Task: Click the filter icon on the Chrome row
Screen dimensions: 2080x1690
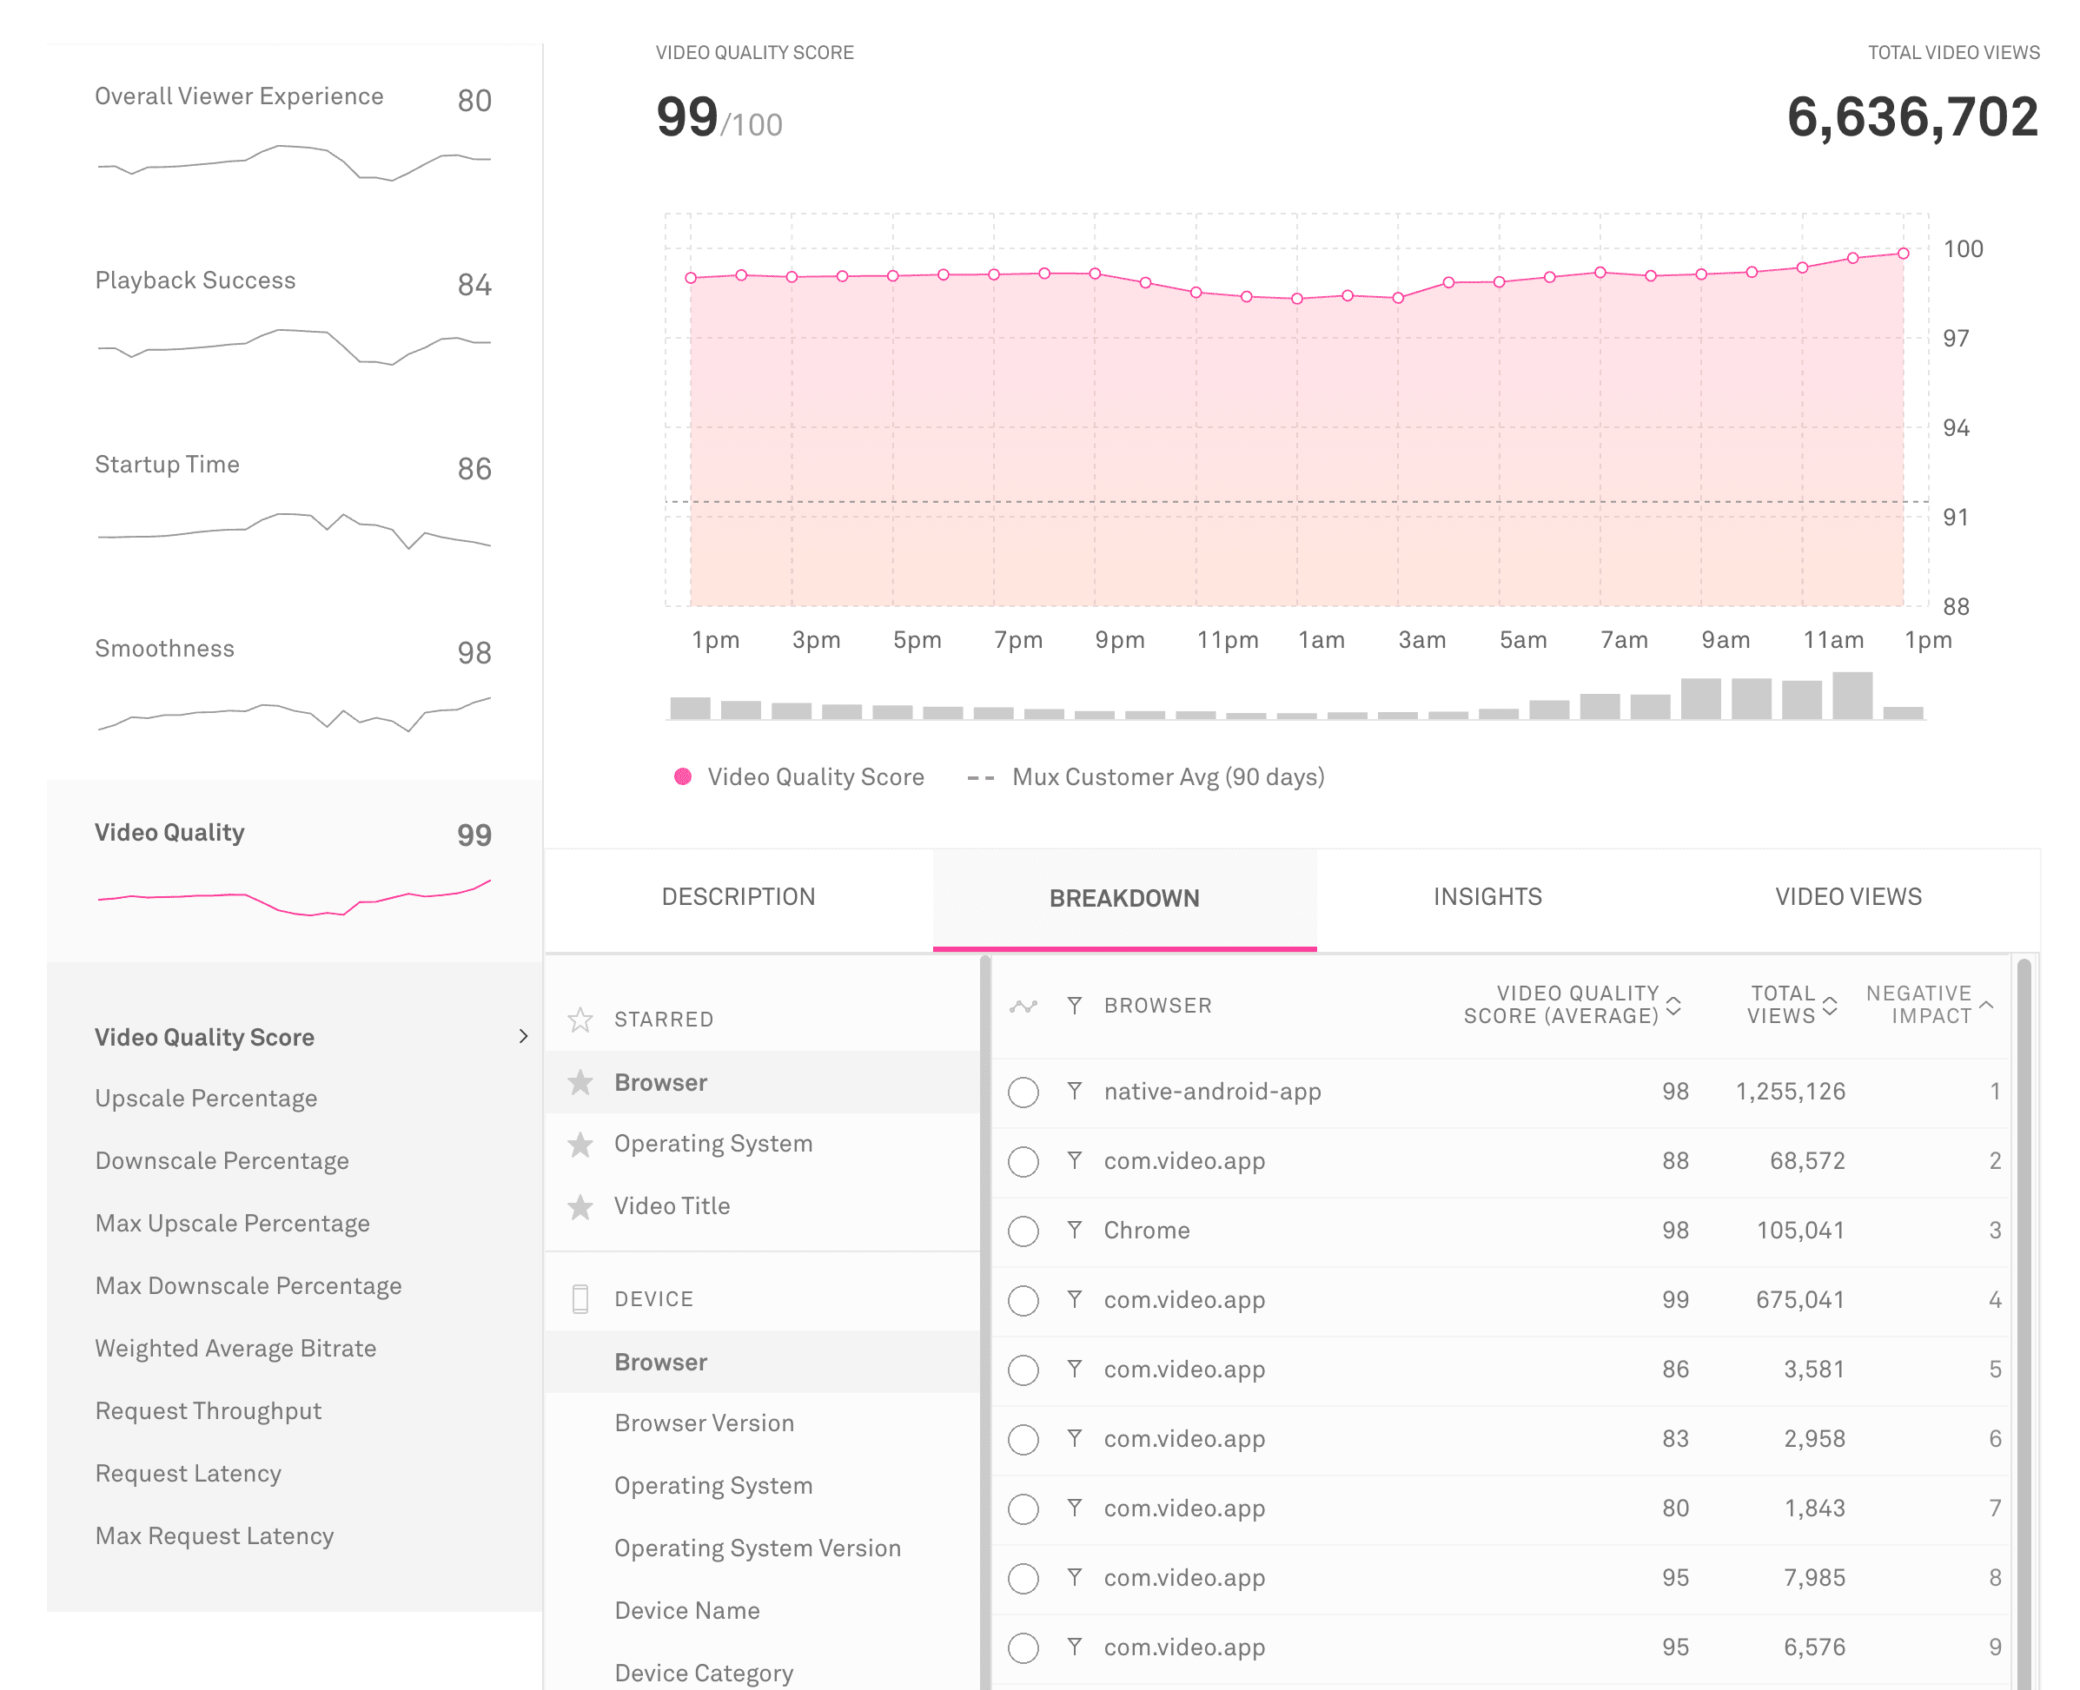Action: [x=1074, y=1231]
